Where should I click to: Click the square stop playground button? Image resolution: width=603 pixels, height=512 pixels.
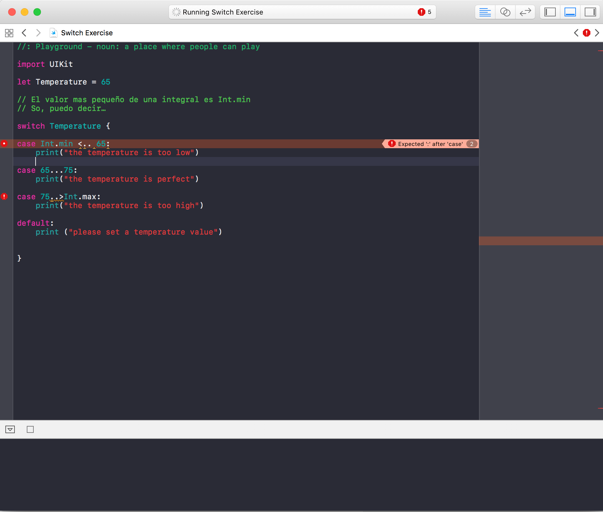[x=30, y=429]
